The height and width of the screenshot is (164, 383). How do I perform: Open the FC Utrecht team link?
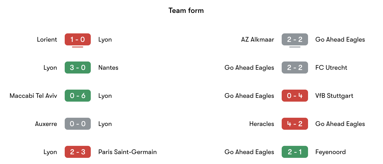(x=331, y=68)
